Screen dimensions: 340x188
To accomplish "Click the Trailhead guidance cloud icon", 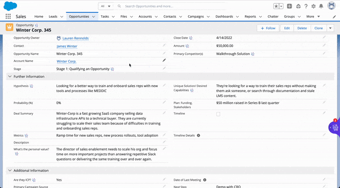I will coord(298,6).
